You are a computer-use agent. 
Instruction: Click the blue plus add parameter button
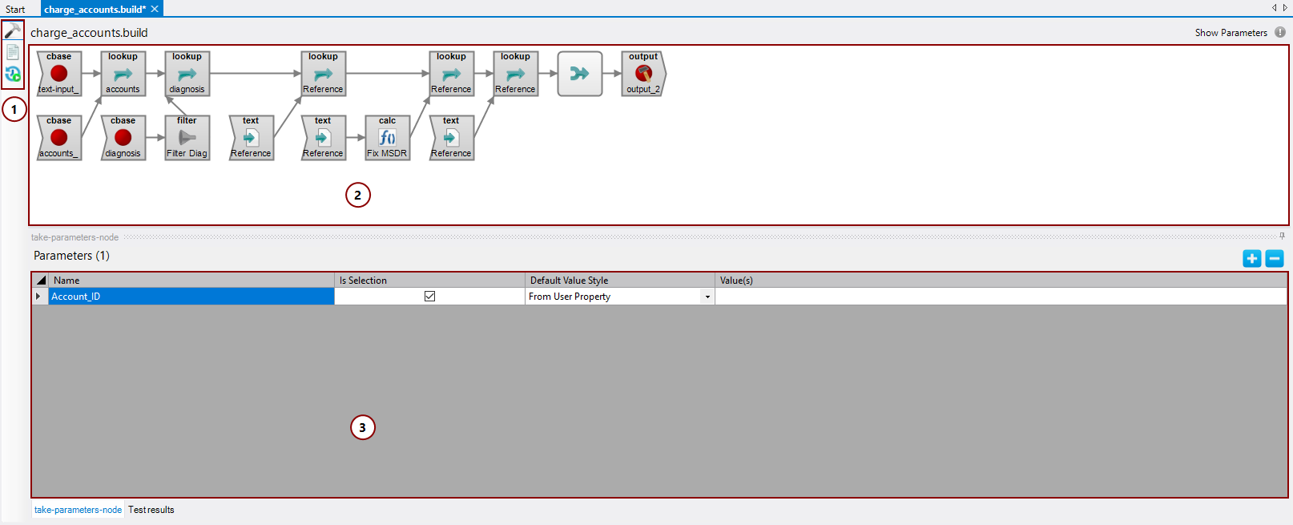coord(1251,258)
